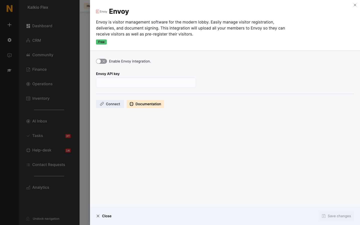Viewport: 360px width, 225px height.
Task: Click the Inventory label in the sidebar
Action: (x=41, y=98)
